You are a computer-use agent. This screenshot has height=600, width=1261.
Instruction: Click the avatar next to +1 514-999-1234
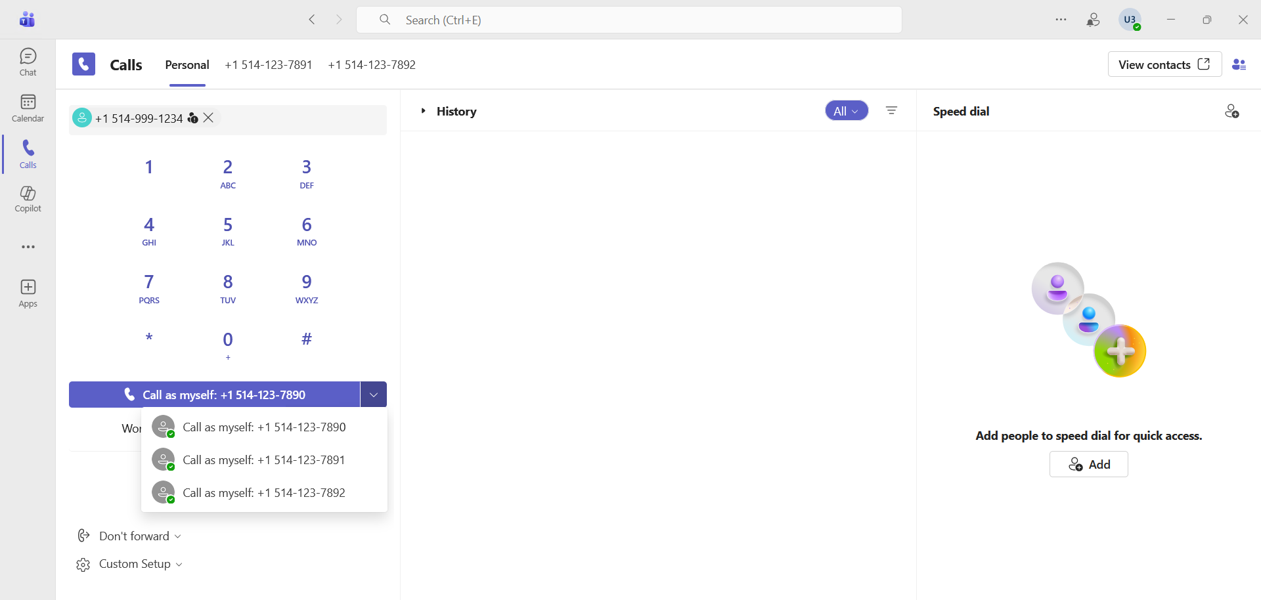coord(82,118)
